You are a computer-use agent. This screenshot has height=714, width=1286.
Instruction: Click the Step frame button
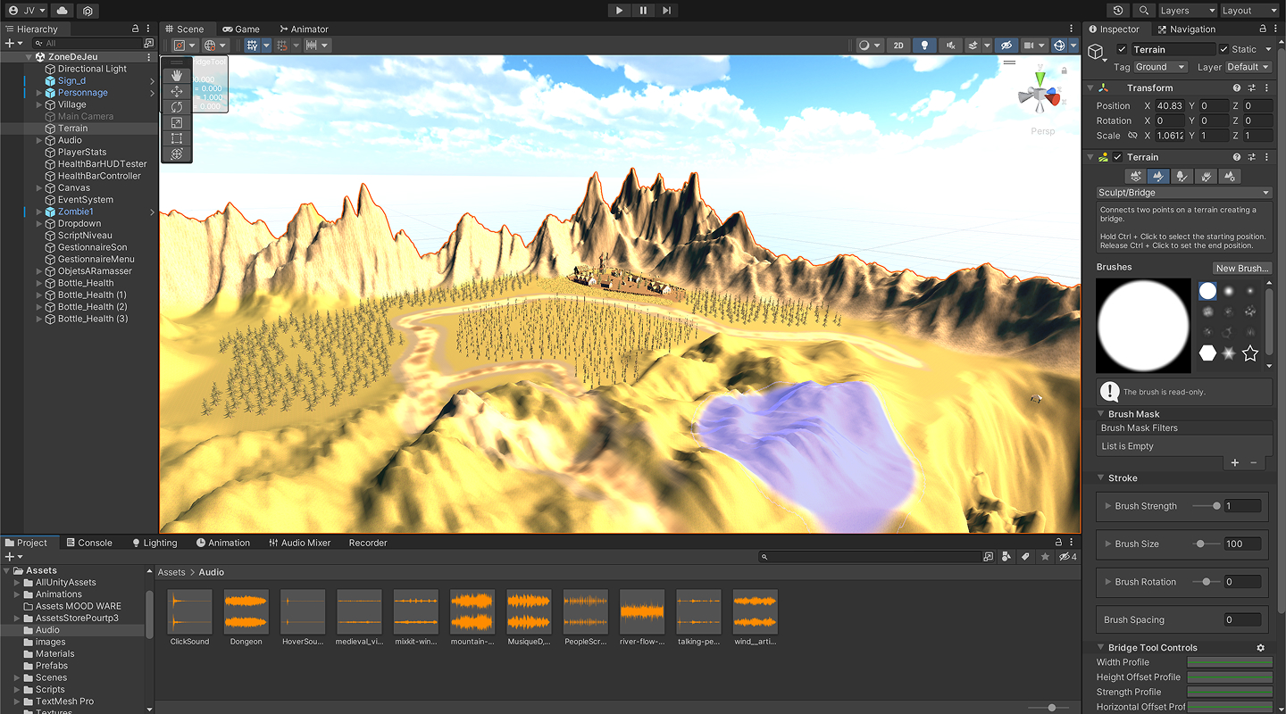[x=667, y=11]
